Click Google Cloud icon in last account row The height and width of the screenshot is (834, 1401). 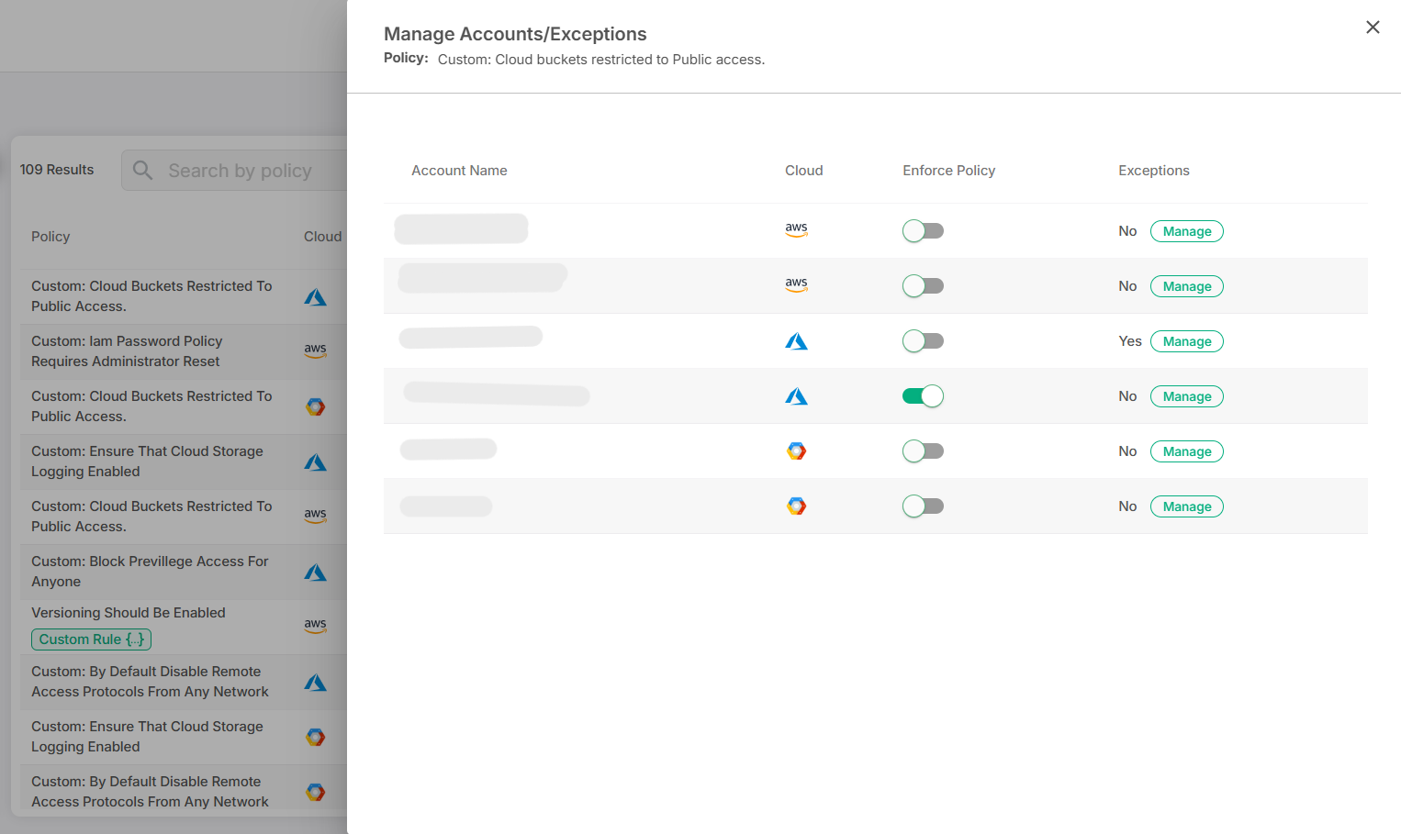796,506
